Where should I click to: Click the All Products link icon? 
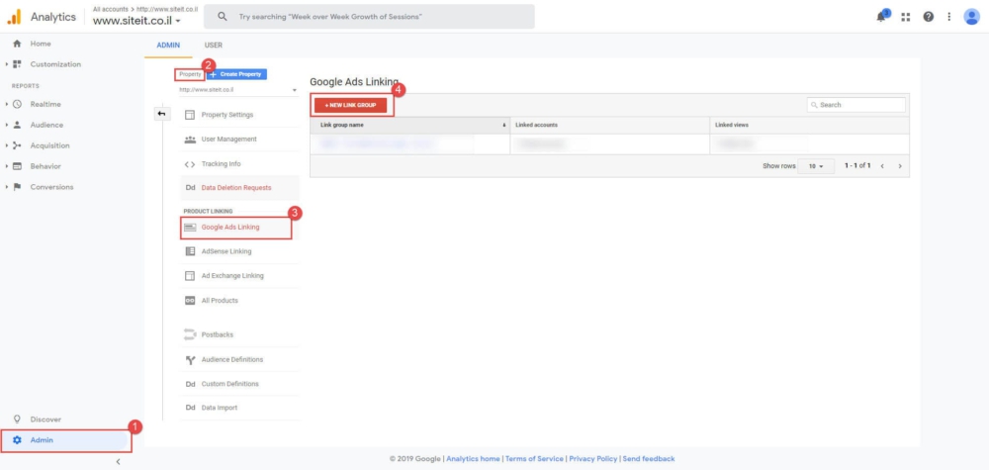(190, 300)
